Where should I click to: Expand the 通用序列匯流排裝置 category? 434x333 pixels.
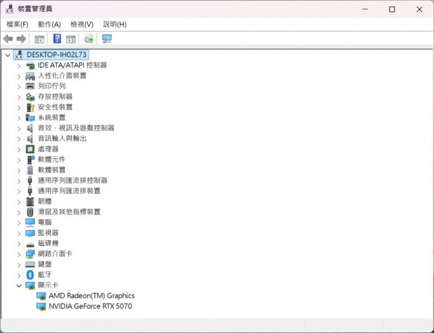point(19,192)
